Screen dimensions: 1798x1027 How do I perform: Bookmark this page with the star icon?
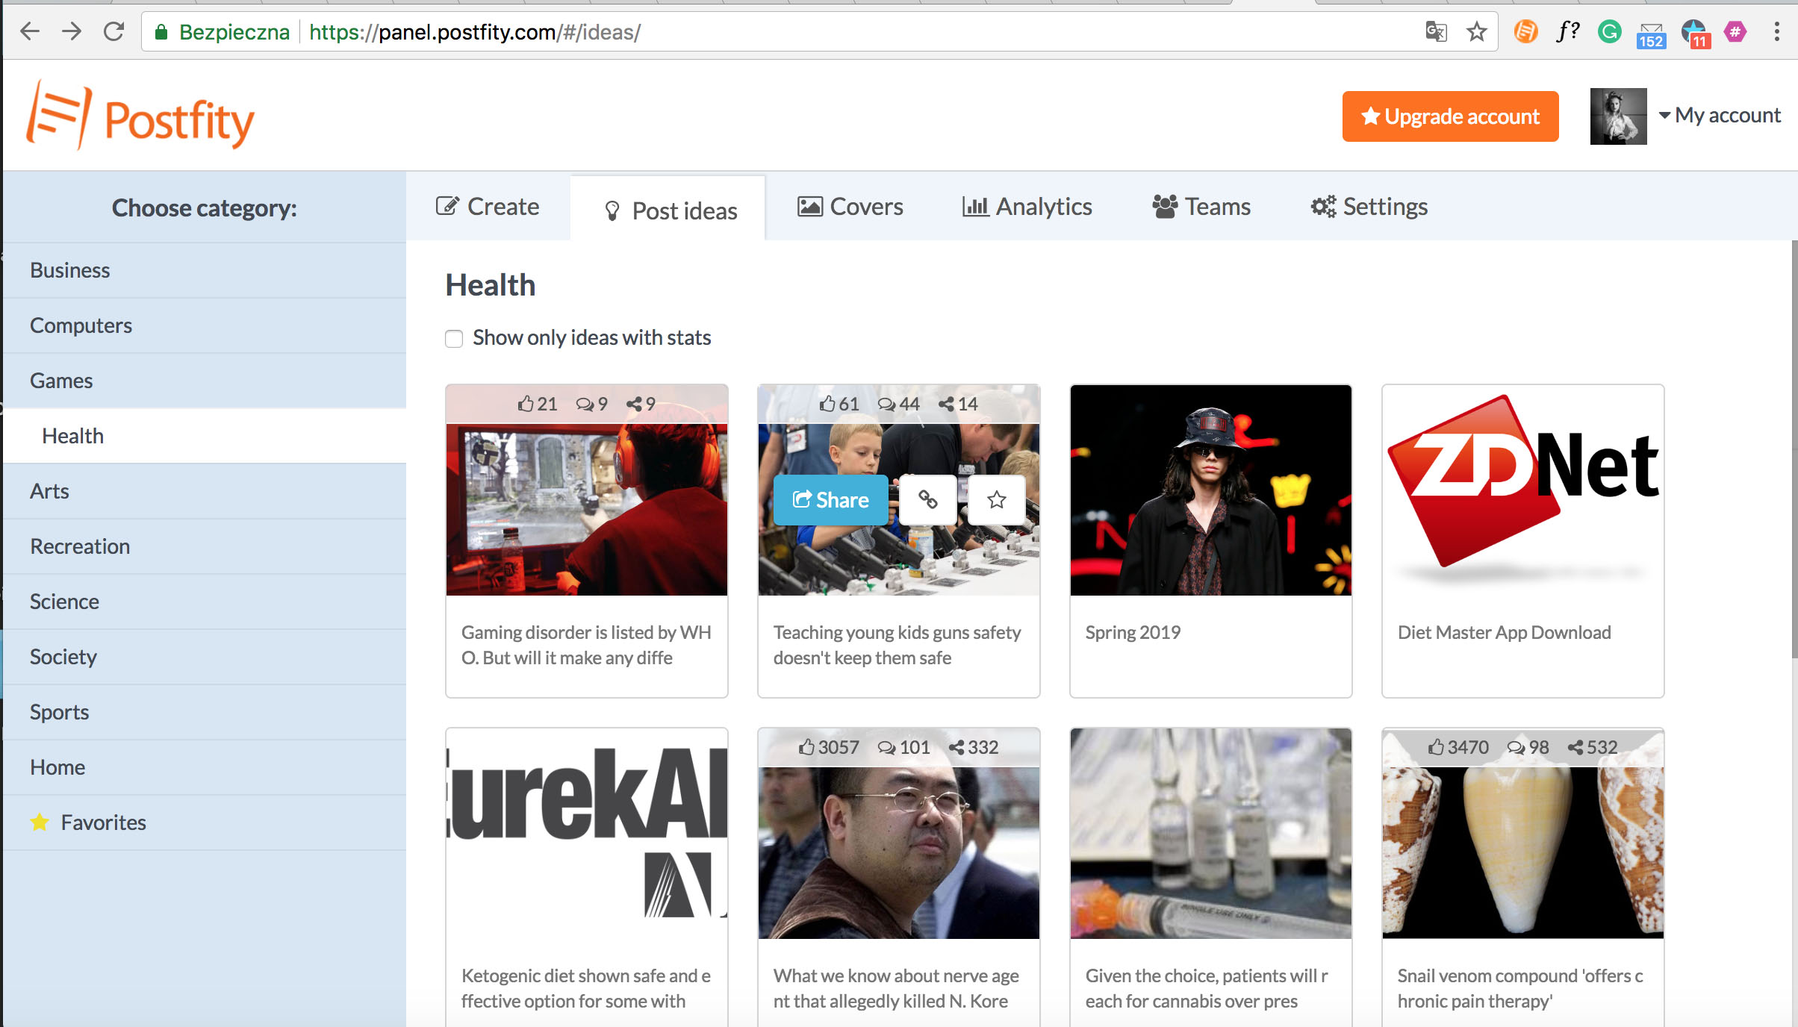coord(1476,31)
